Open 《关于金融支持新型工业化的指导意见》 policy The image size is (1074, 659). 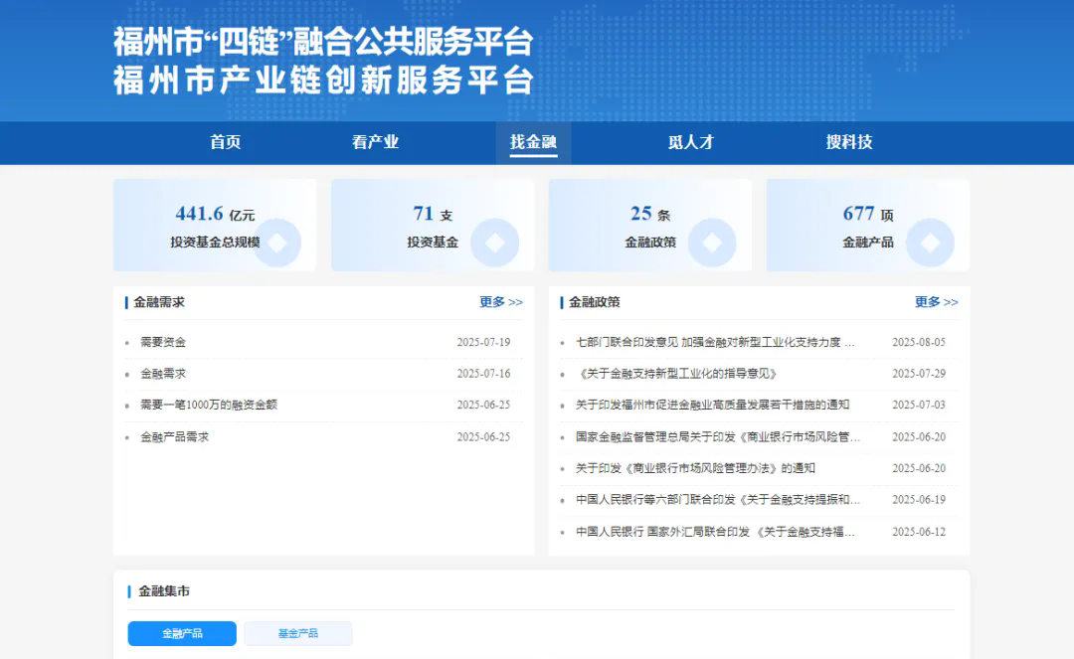676,374
